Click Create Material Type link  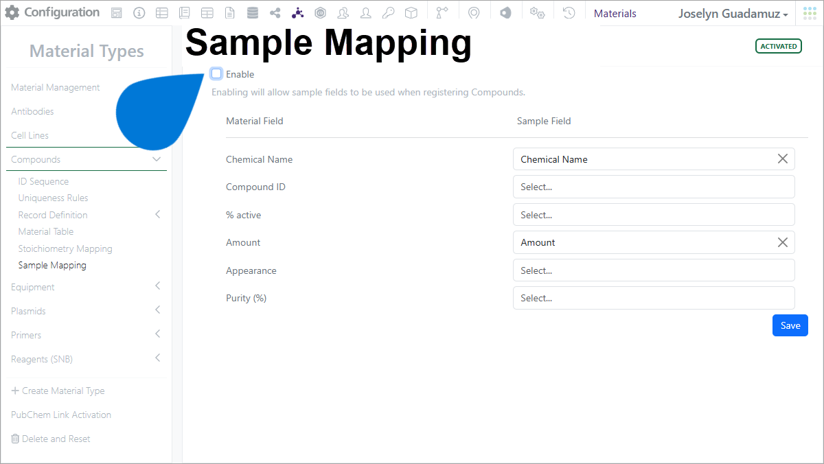[x=58, y=391]
